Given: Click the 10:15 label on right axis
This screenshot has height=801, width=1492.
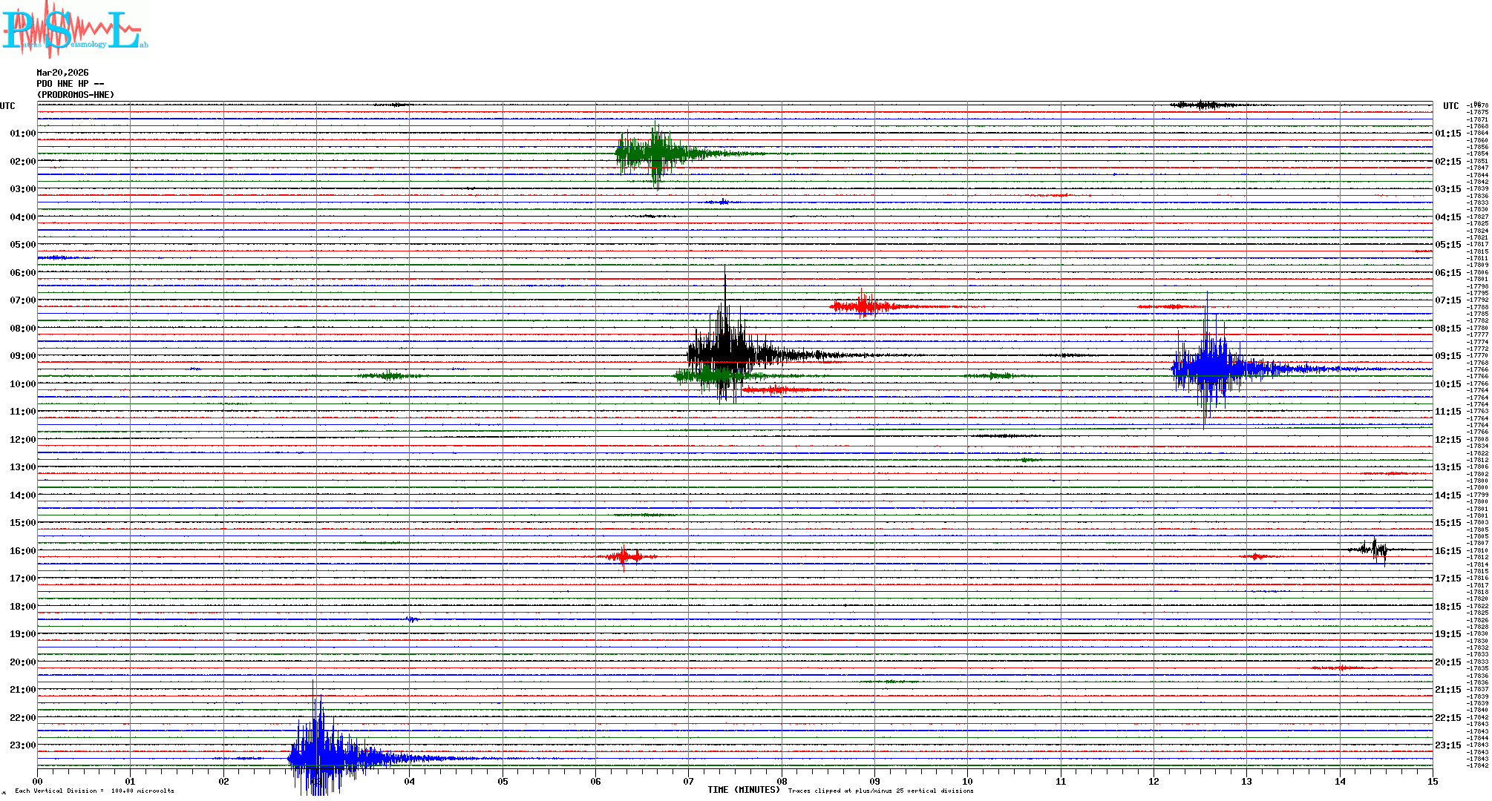Looking at the screenshot, I should click(x=1447, y=384).
